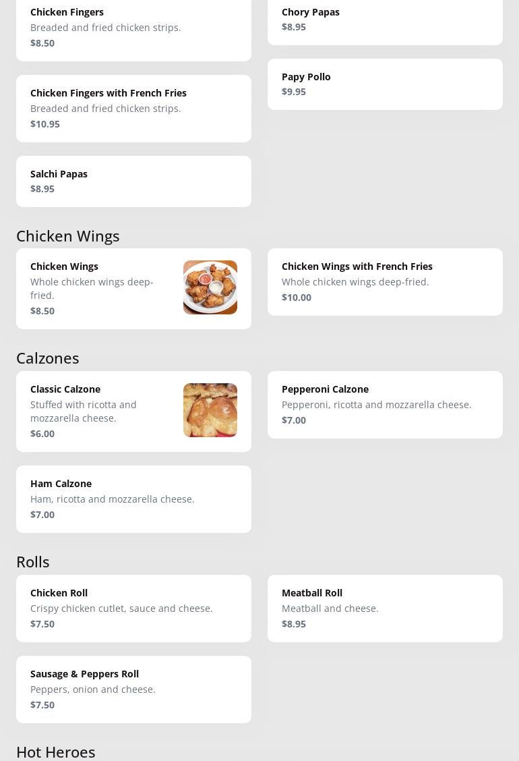The width and height of the screenshot is (519, 761).
Task: Pick the Chicken Roll item
Action: (133, 609)
